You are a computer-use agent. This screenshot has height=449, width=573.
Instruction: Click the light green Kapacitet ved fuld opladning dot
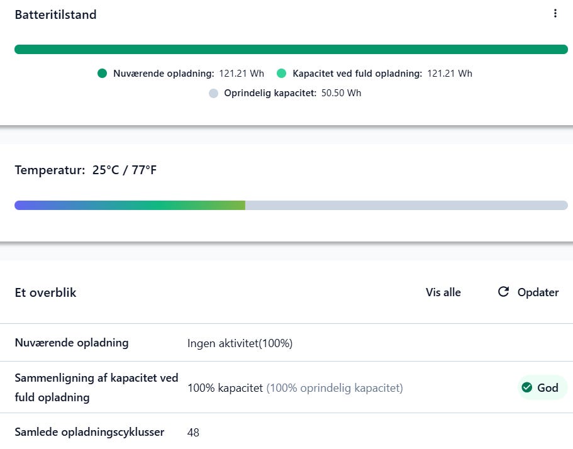[x=282, y=74]
